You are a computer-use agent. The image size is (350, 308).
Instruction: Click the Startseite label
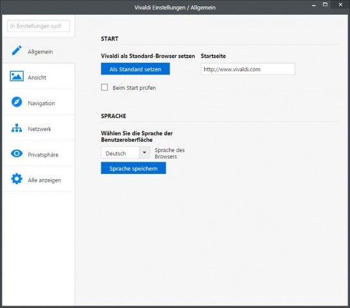(213, 56)
